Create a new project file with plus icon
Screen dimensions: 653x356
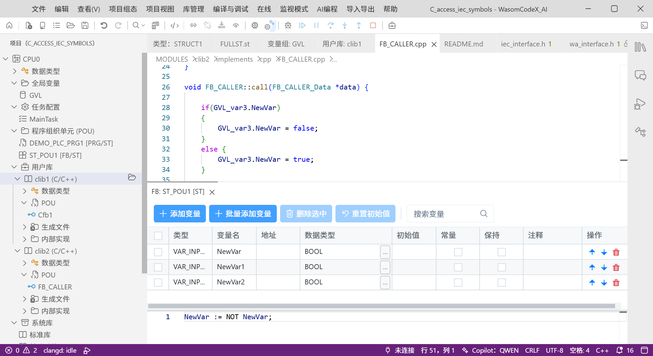tap(29, 26)
